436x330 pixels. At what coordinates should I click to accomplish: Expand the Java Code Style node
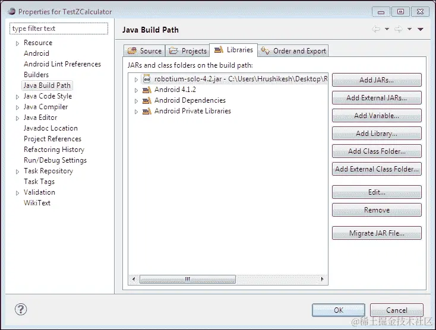coord(17,97)
